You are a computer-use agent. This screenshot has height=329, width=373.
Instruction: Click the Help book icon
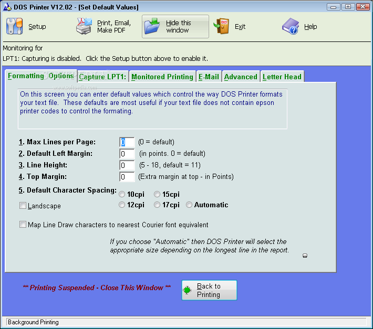291,26
